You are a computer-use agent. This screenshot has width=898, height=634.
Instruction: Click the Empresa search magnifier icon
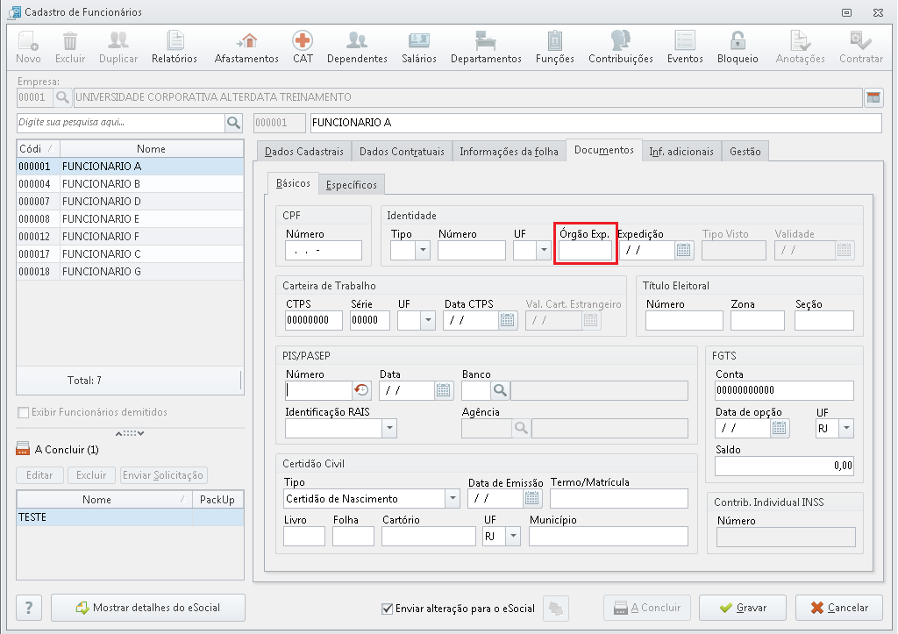click(62, 97)
